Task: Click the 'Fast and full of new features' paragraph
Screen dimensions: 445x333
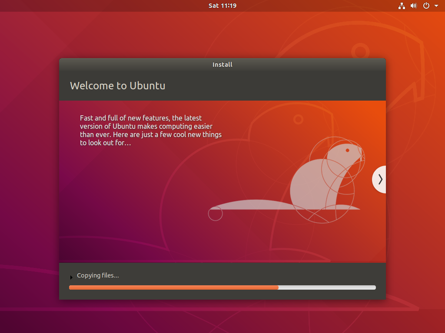Action: [x=150, y=130]
